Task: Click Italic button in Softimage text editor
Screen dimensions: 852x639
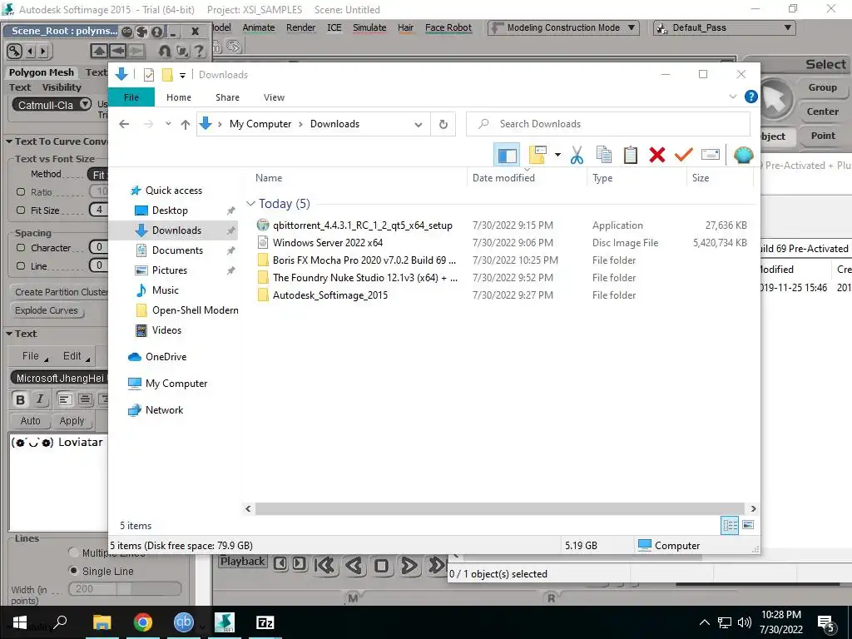Action: [40, 400]
